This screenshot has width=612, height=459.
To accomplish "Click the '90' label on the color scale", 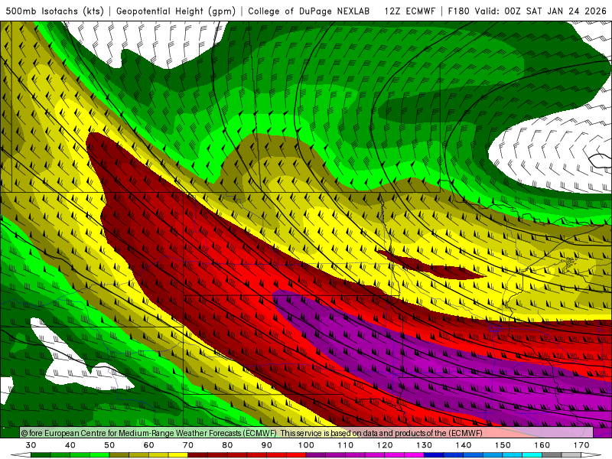I will [x=266, y=445].
